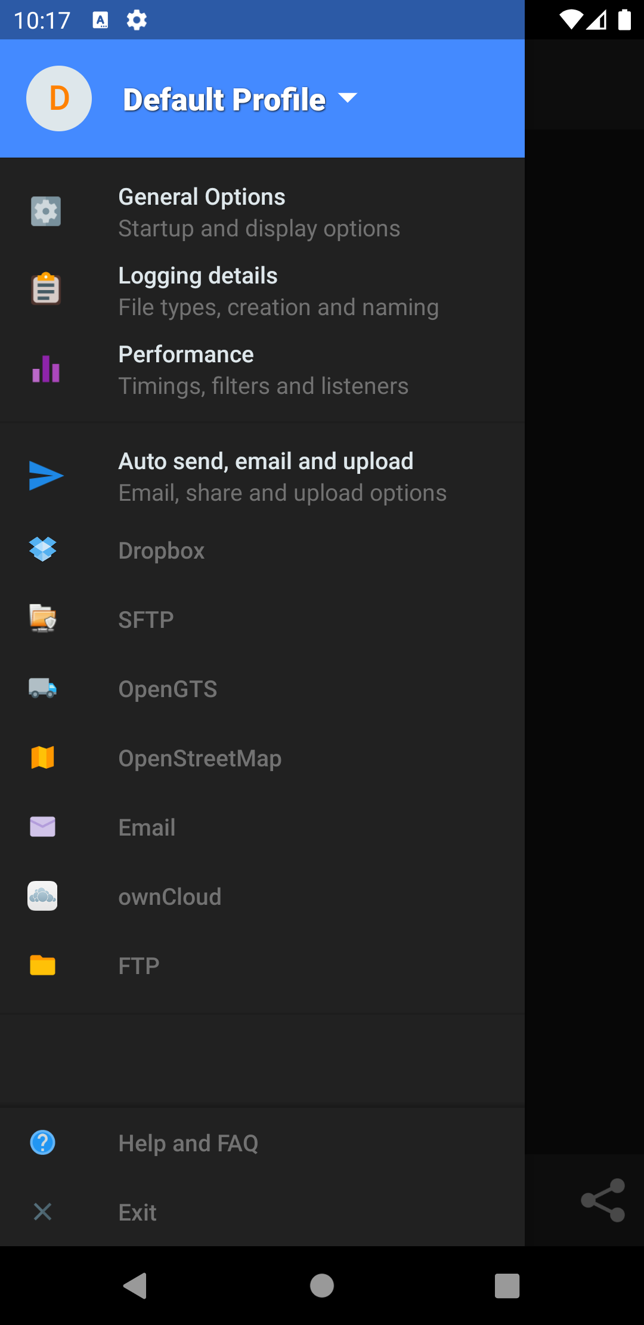Screen dimensions: 644x1325
Task: Click the OpenStreetMap map icon
Action: coord(43,757)
